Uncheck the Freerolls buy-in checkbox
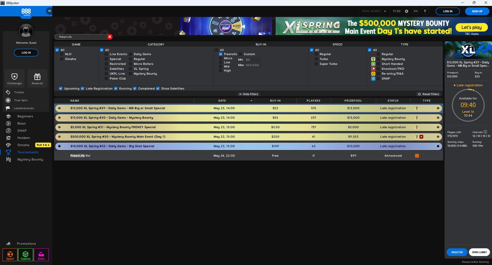The height and width of the screenshot is (265, 492). 221,54
